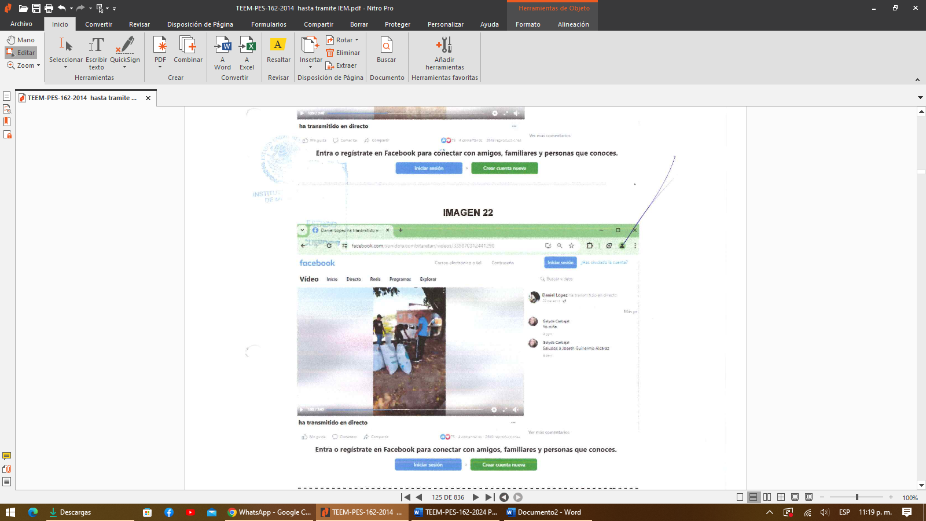Screen dimensions: 926x521
Task: Open the bookmarks panel in left sidebar
Action: (x=7, y=122)
